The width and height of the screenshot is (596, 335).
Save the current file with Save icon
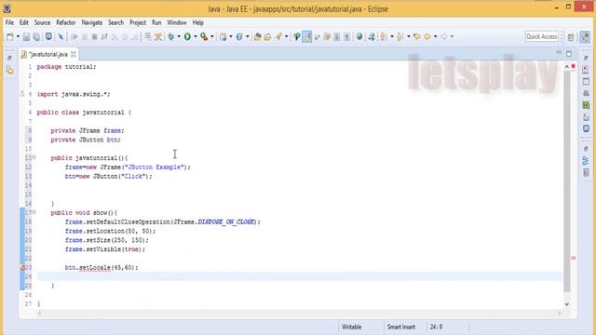click(x=26, y=36)
